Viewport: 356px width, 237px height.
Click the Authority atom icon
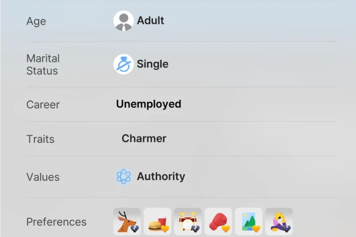click(123, 177)
